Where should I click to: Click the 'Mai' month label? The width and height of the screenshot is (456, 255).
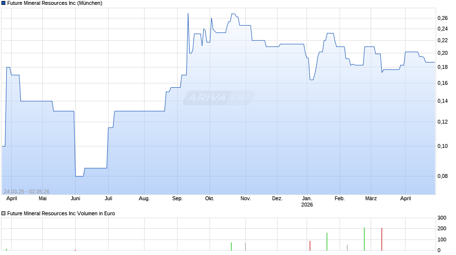coord(43,198)
